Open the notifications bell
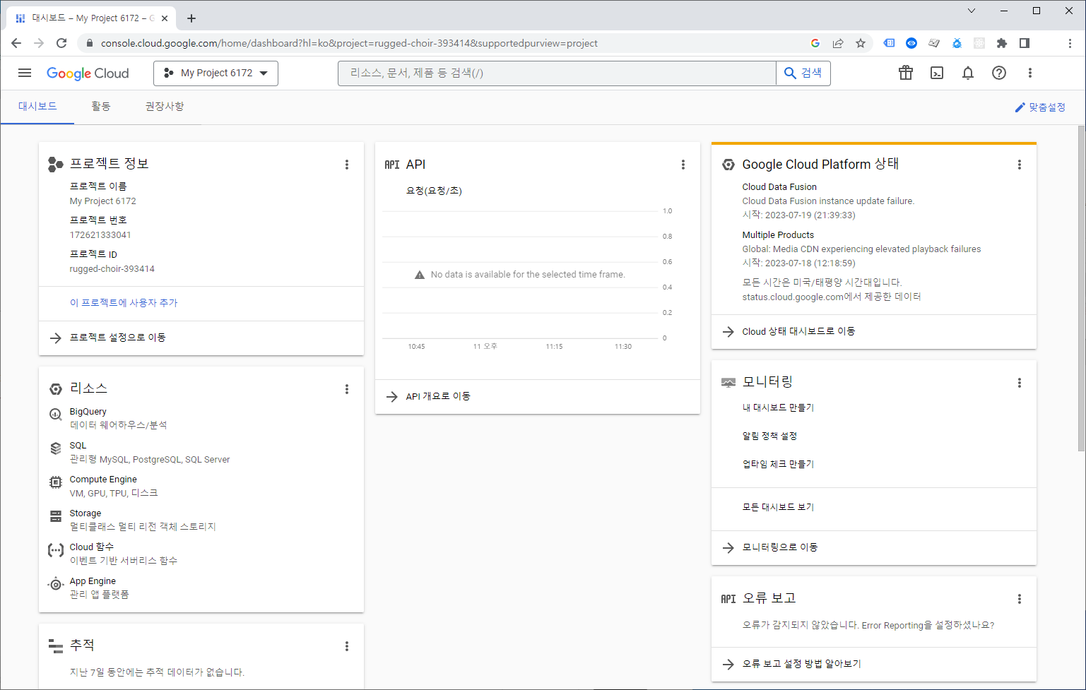The height and width of the screenshot is (690, 1086). tap(968, 73)
